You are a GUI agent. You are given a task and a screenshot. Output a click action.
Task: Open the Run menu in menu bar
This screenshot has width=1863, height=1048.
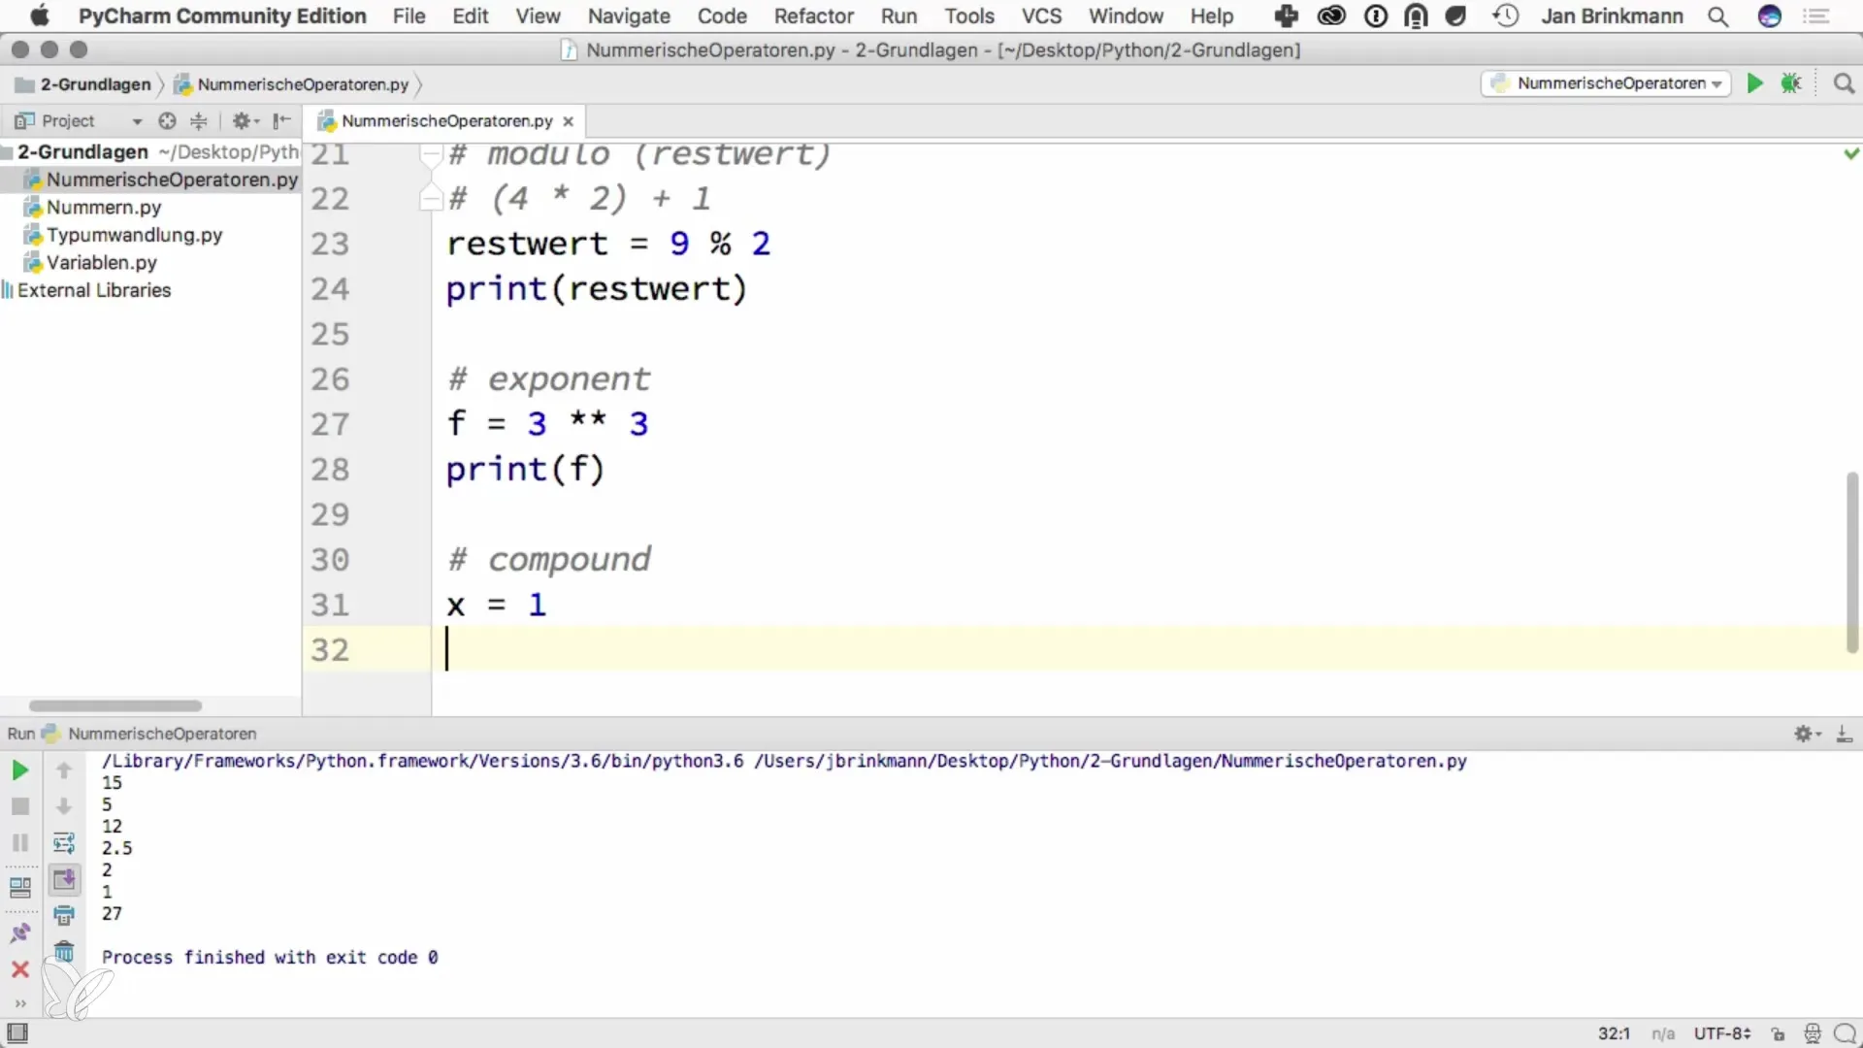click(x=899, y=16)
